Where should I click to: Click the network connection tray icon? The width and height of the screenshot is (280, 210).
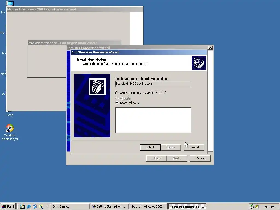(252, 206)
